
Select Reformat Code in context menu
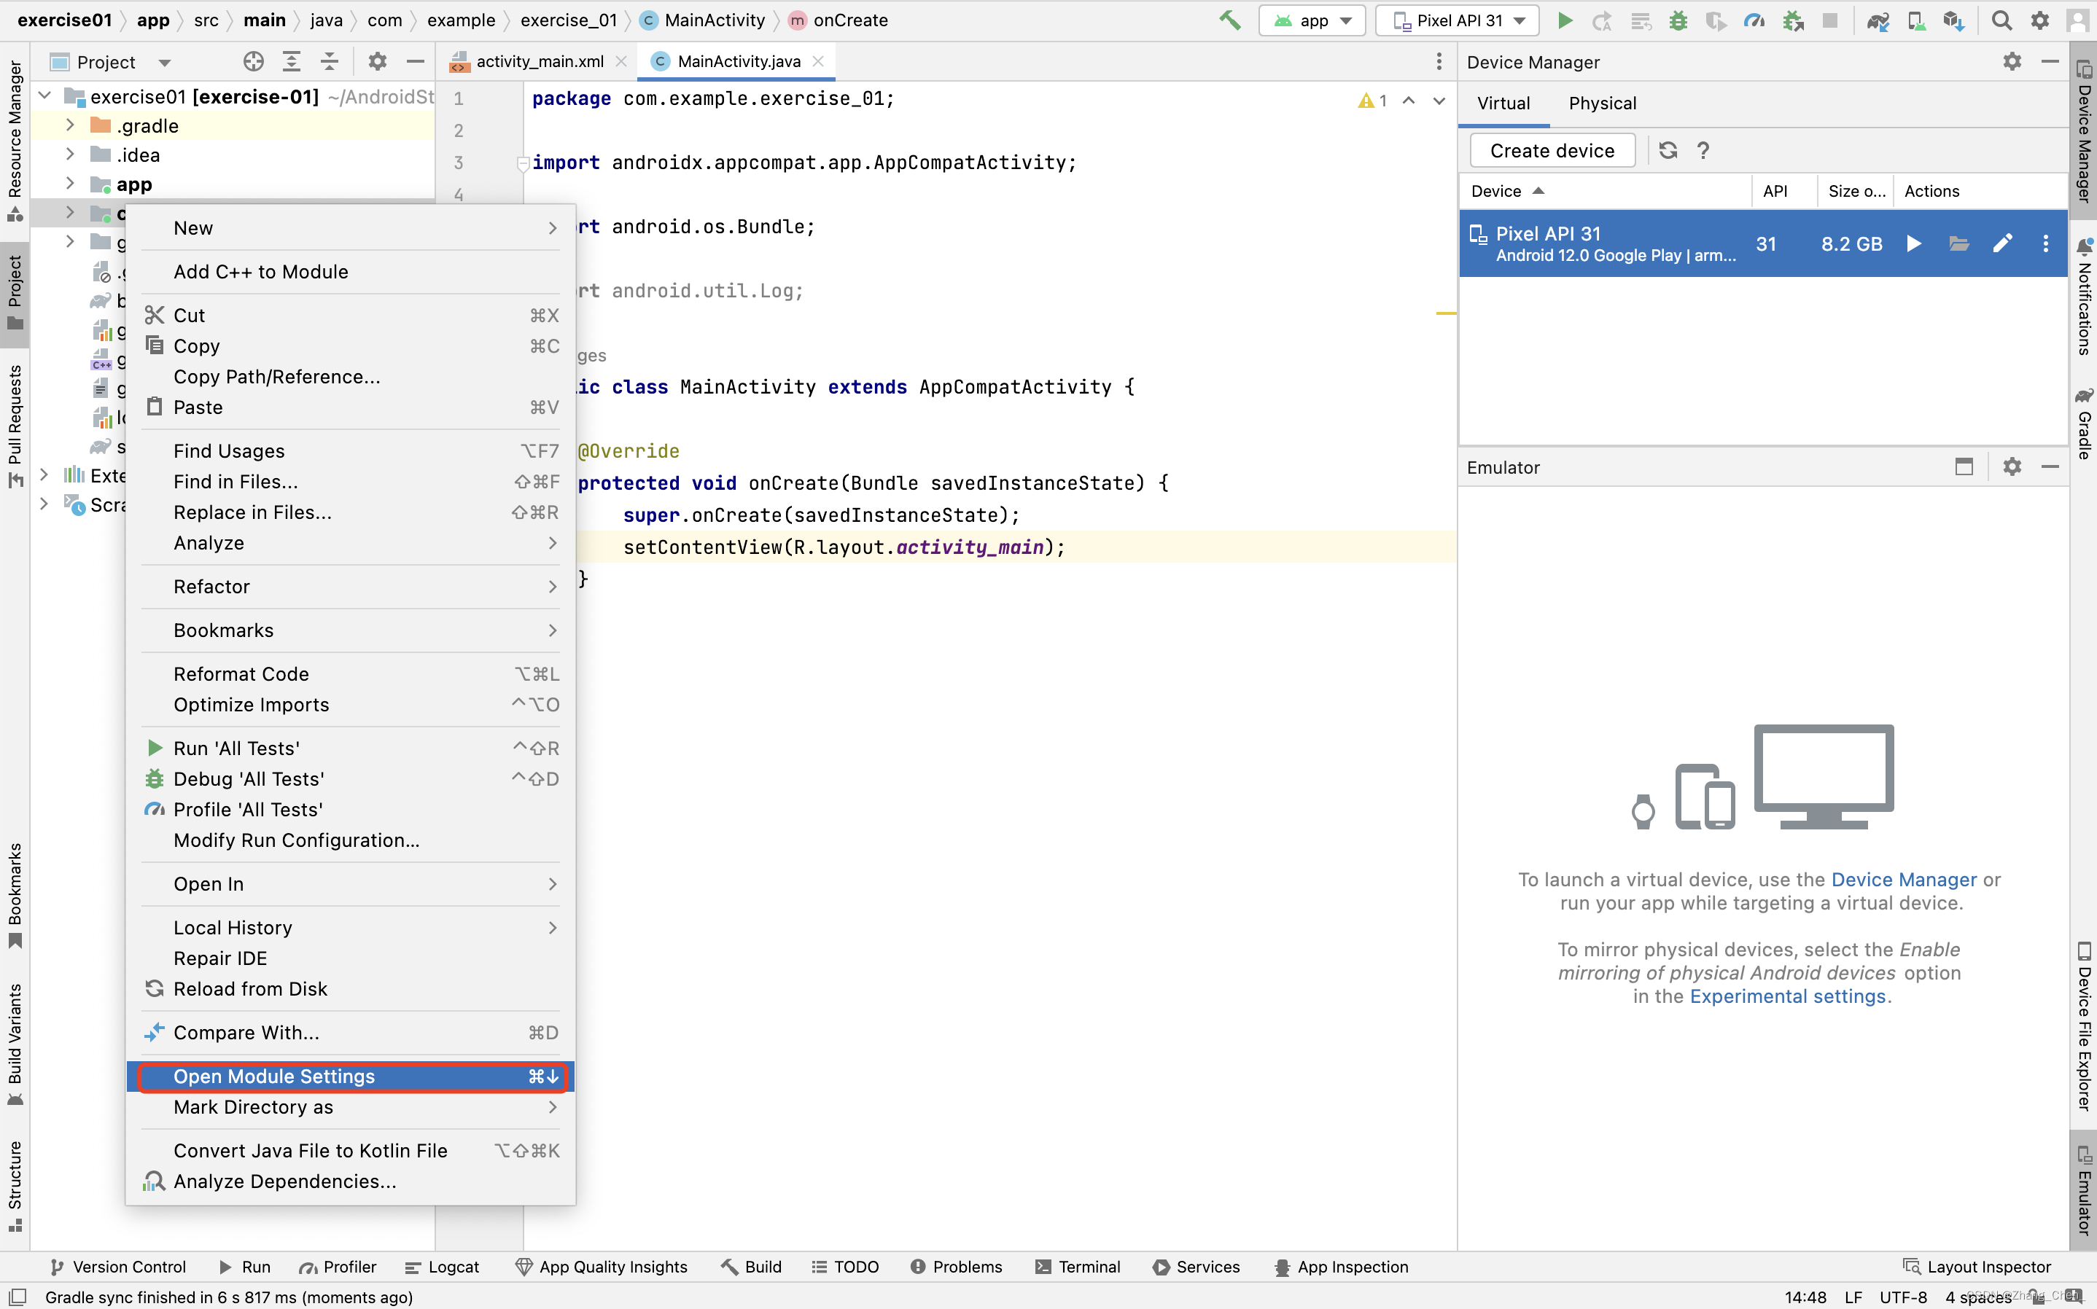(x=351, y=673)
